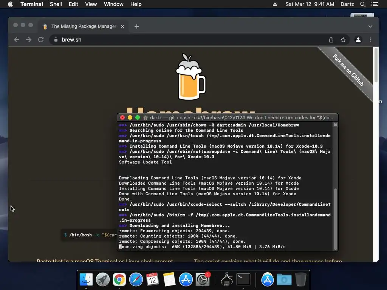The width and height of the screenshot is (387, 290).
Task: Open Notes from the Dock
Action: [x=169, y=279]
